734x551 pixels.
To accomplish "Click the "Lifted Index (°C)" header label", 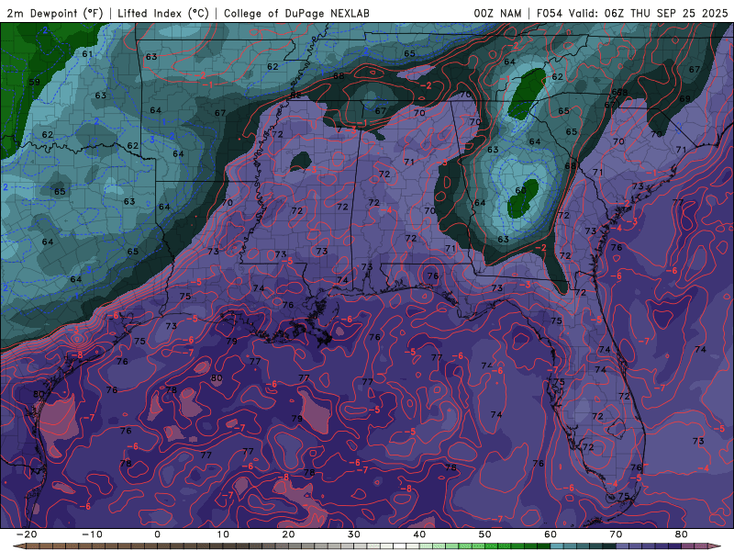I will [163, 13].
